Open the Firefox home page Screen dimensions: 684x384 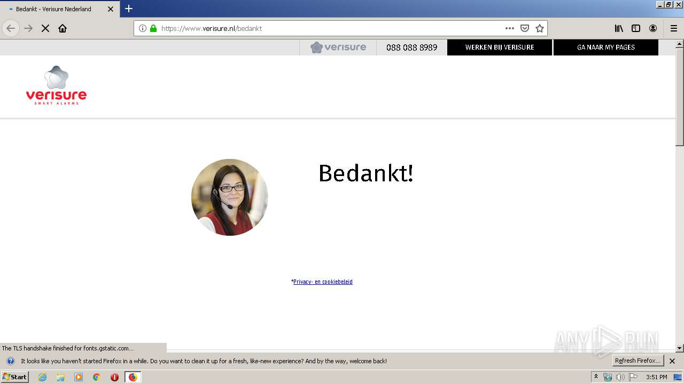(63, 28)
